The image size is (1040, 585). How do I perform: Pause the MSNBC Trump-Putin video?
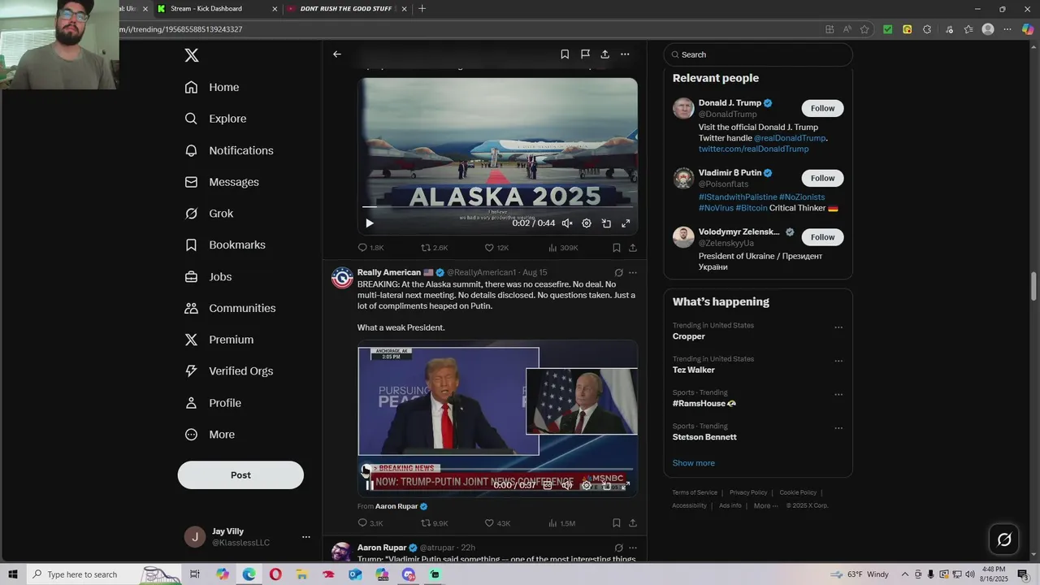click(x=370, y=485)
